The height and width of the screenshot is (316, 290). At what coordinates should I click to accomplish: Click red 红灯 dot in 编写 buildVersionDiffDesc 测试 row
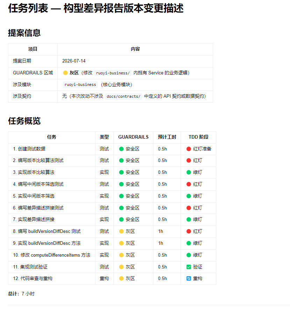[189, 232]
